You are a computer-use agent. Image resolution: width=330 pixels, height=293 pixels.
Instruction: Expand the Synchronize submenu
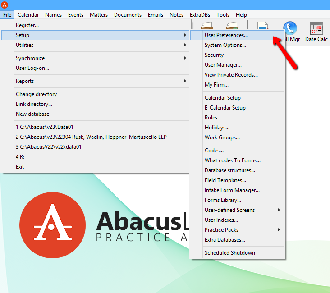click(95, 58)
